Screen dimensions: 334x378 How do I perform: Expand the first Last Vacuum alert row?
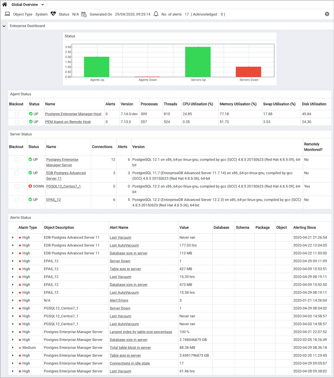coord(12,237)
